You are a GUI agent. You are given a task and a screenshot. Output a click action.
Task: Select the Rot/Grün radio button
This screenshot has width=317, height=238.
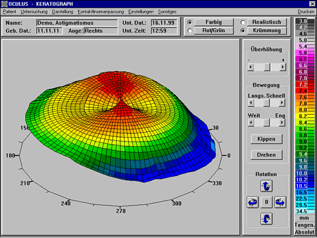pyautogui.click(x=190, y=30)
